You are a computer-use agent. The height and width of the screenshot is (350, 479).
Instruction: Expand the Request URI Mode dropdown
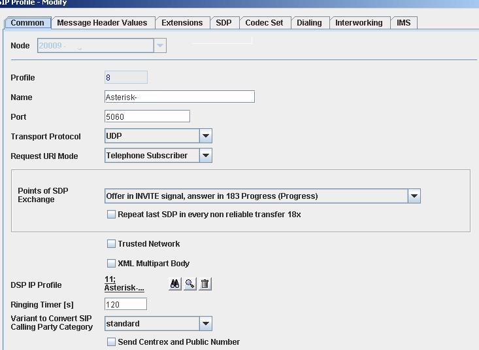(x=205, y=155)
